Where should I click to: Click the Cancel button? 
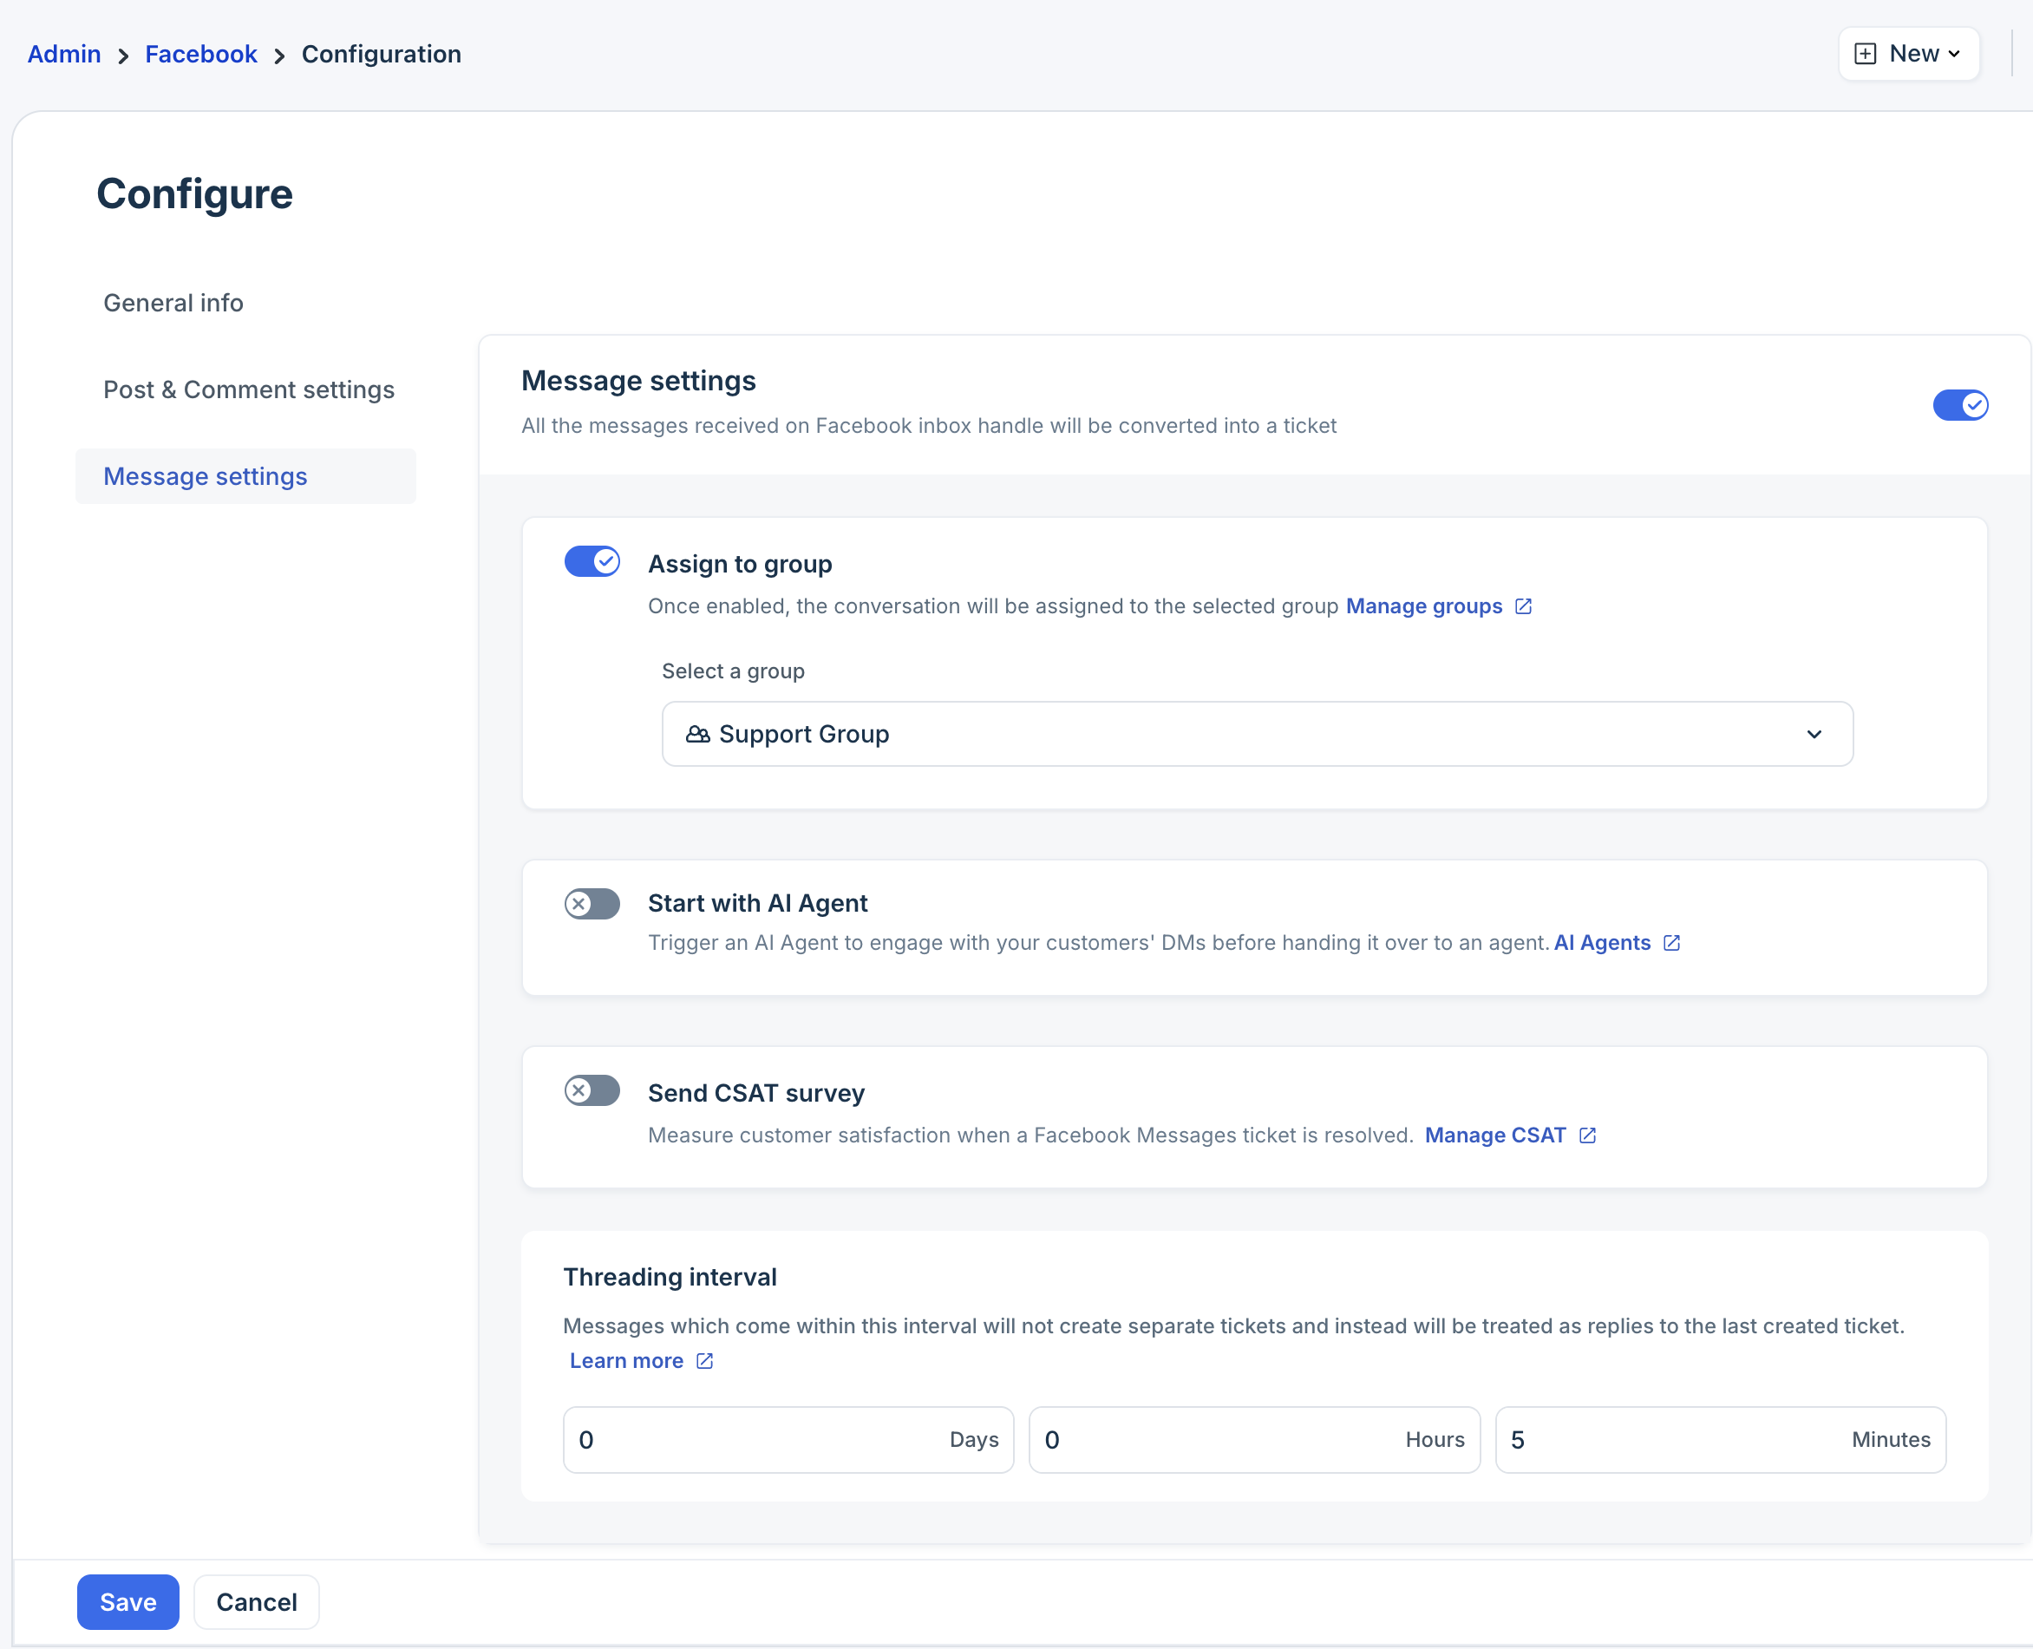click(x=257, y=1601)
